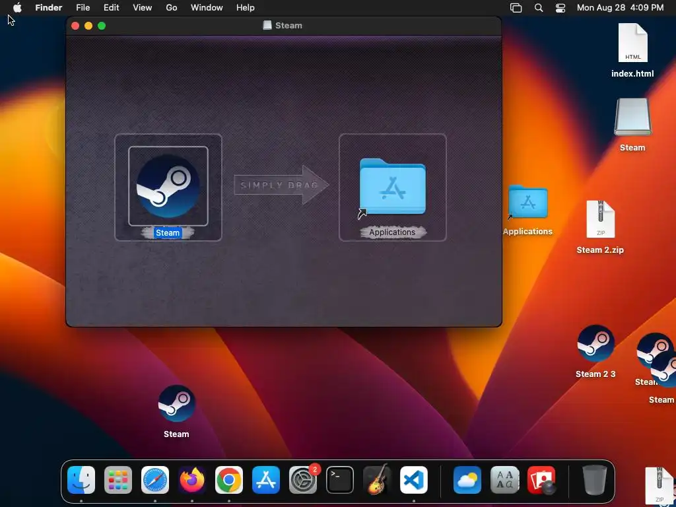Click the Applications label inside the Steam window
Image resolution: width=676 pixels, height=507 pixels.
point(392,232)
